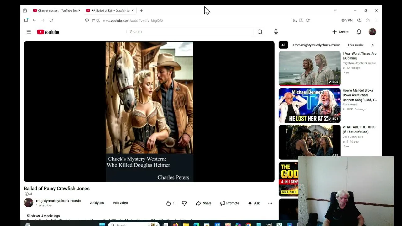Open the more actions three-dot menu
The height and width of the screenshot is (226, 402).
[x=270, y=203]
